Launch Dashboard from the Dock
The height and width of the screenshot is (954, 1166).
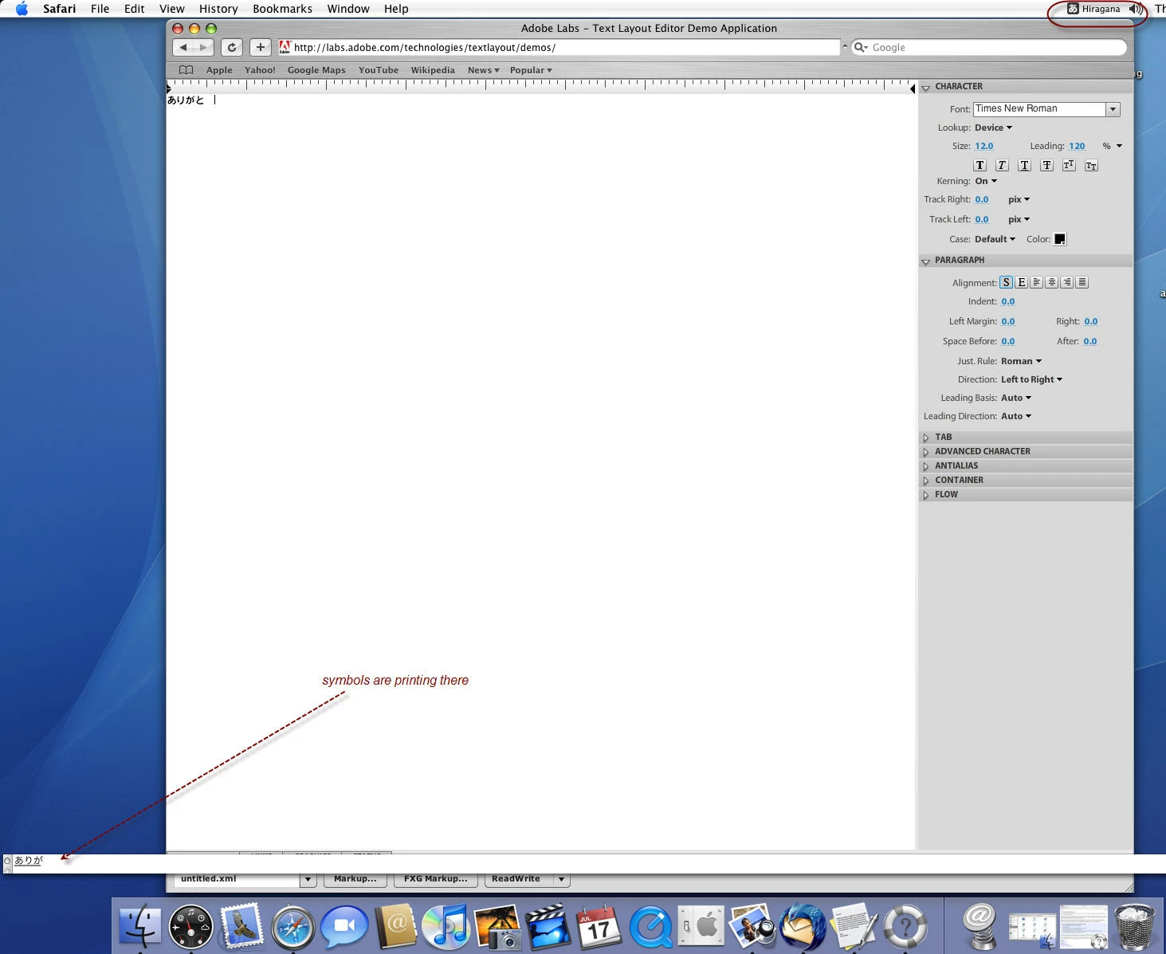(190, 926)
